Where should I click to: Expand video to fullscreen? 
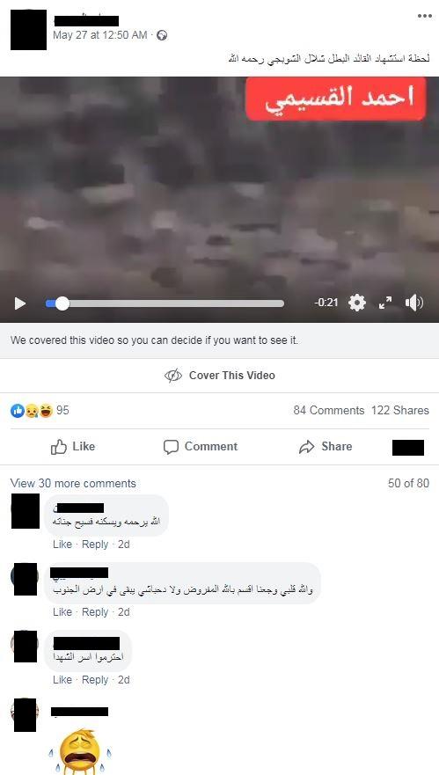(385, 303)
